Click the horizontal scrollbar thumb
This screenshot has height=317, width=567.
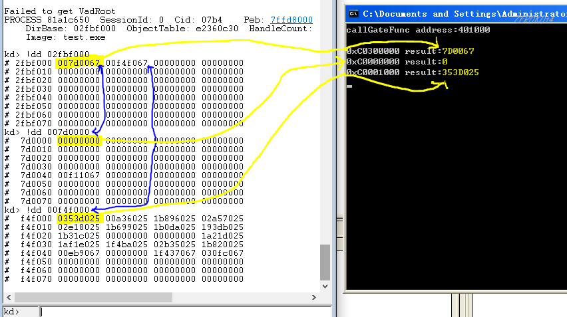click(x=93, y=297)
